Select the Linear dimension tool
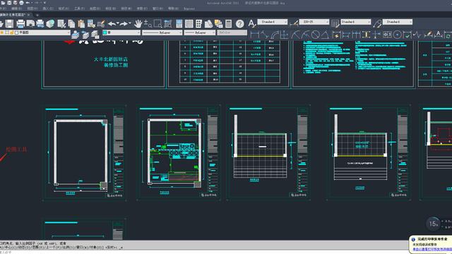This screenshot has height=254, width=452. point(255,35)
